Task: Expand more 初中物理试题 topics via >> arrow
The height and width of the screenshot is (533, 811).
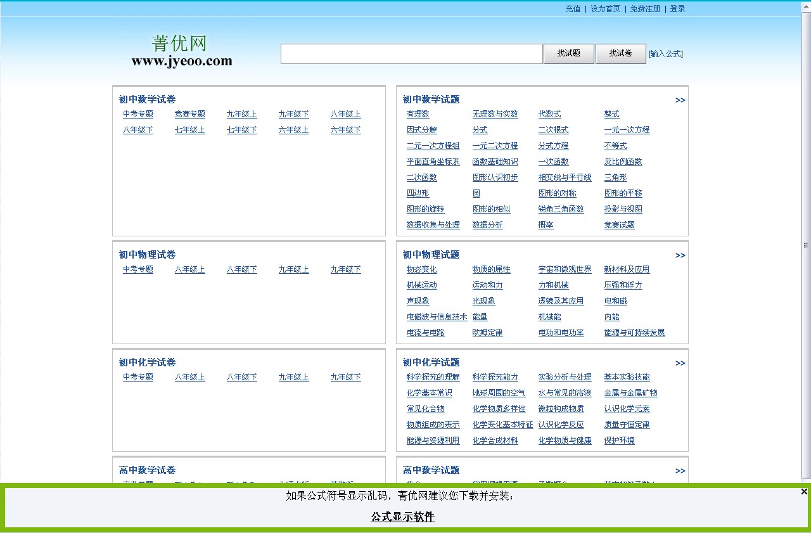Action: click(x=680, y=255)
